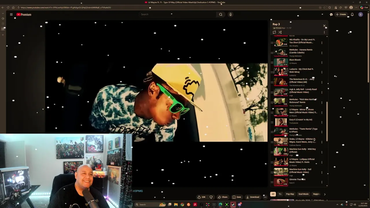Open options for mgk Lonely Road

click(x=322, y=92)
